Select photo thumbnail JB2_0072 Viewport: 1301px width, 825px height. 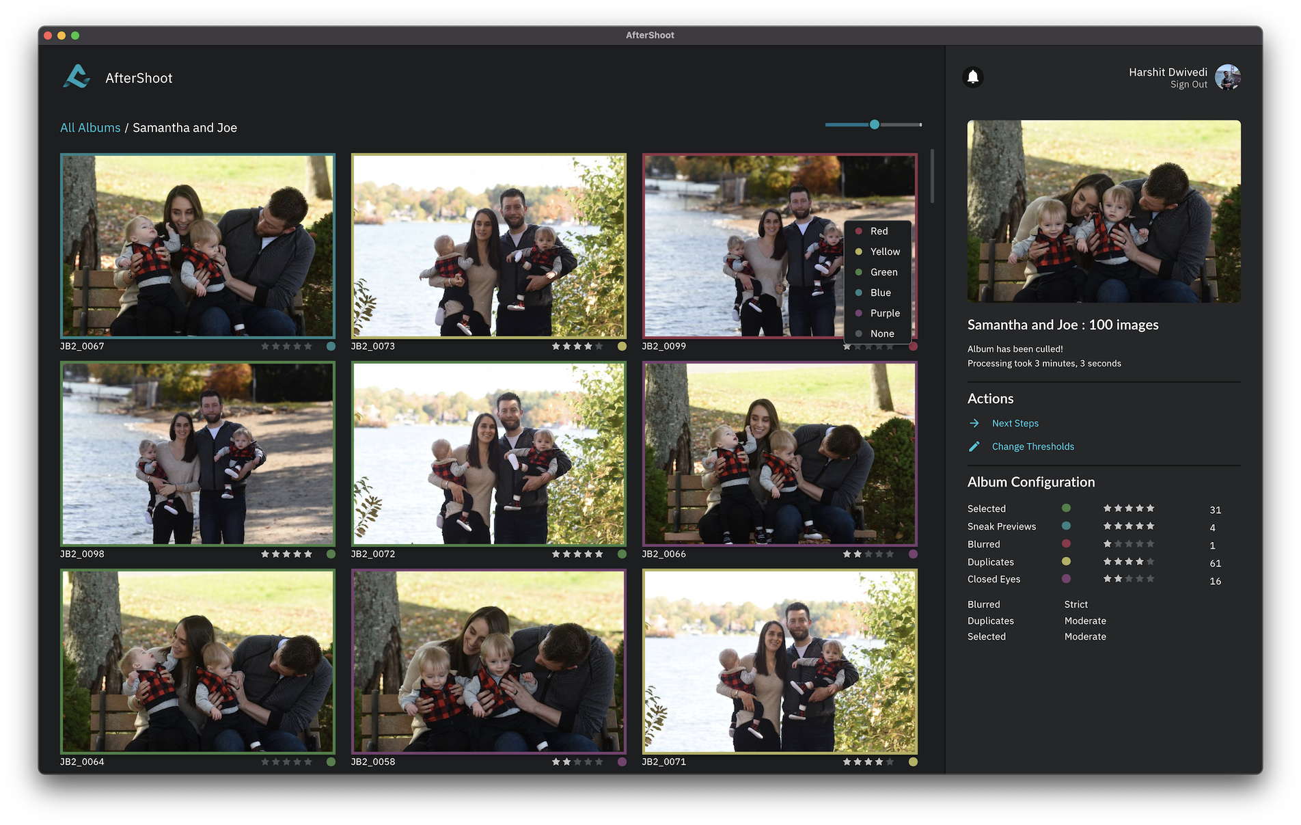point(489,454)
